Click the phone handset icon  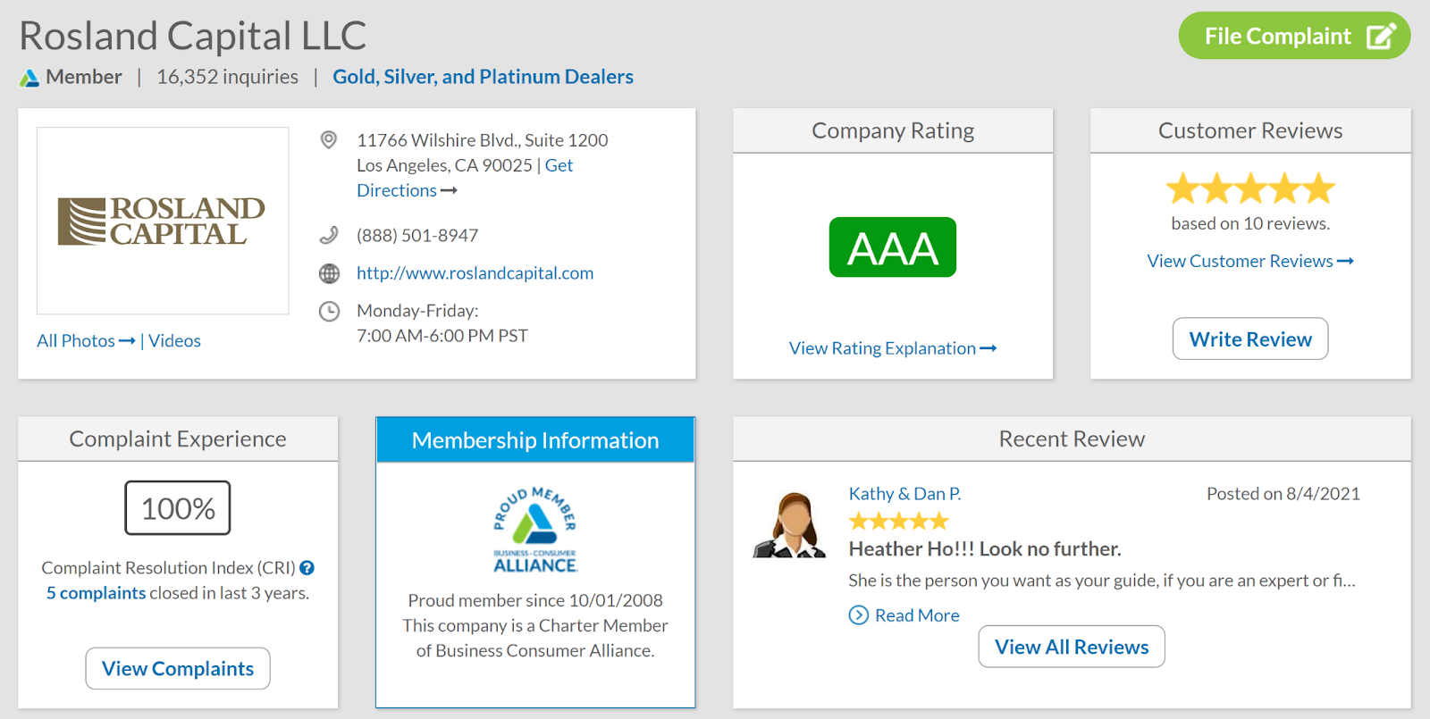(329, 235)
